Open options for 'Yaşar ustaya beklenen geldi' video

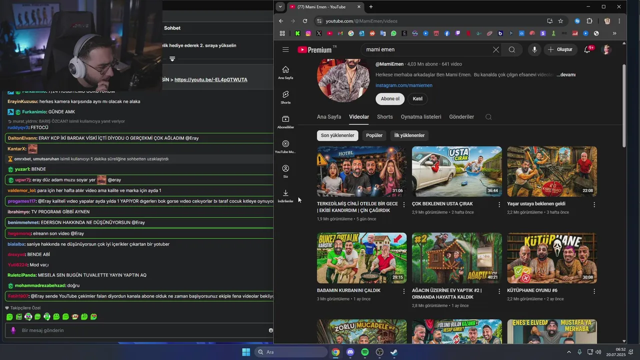point(594,204)
